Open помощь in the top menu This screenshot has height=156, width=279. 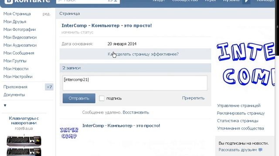[265, 1]
